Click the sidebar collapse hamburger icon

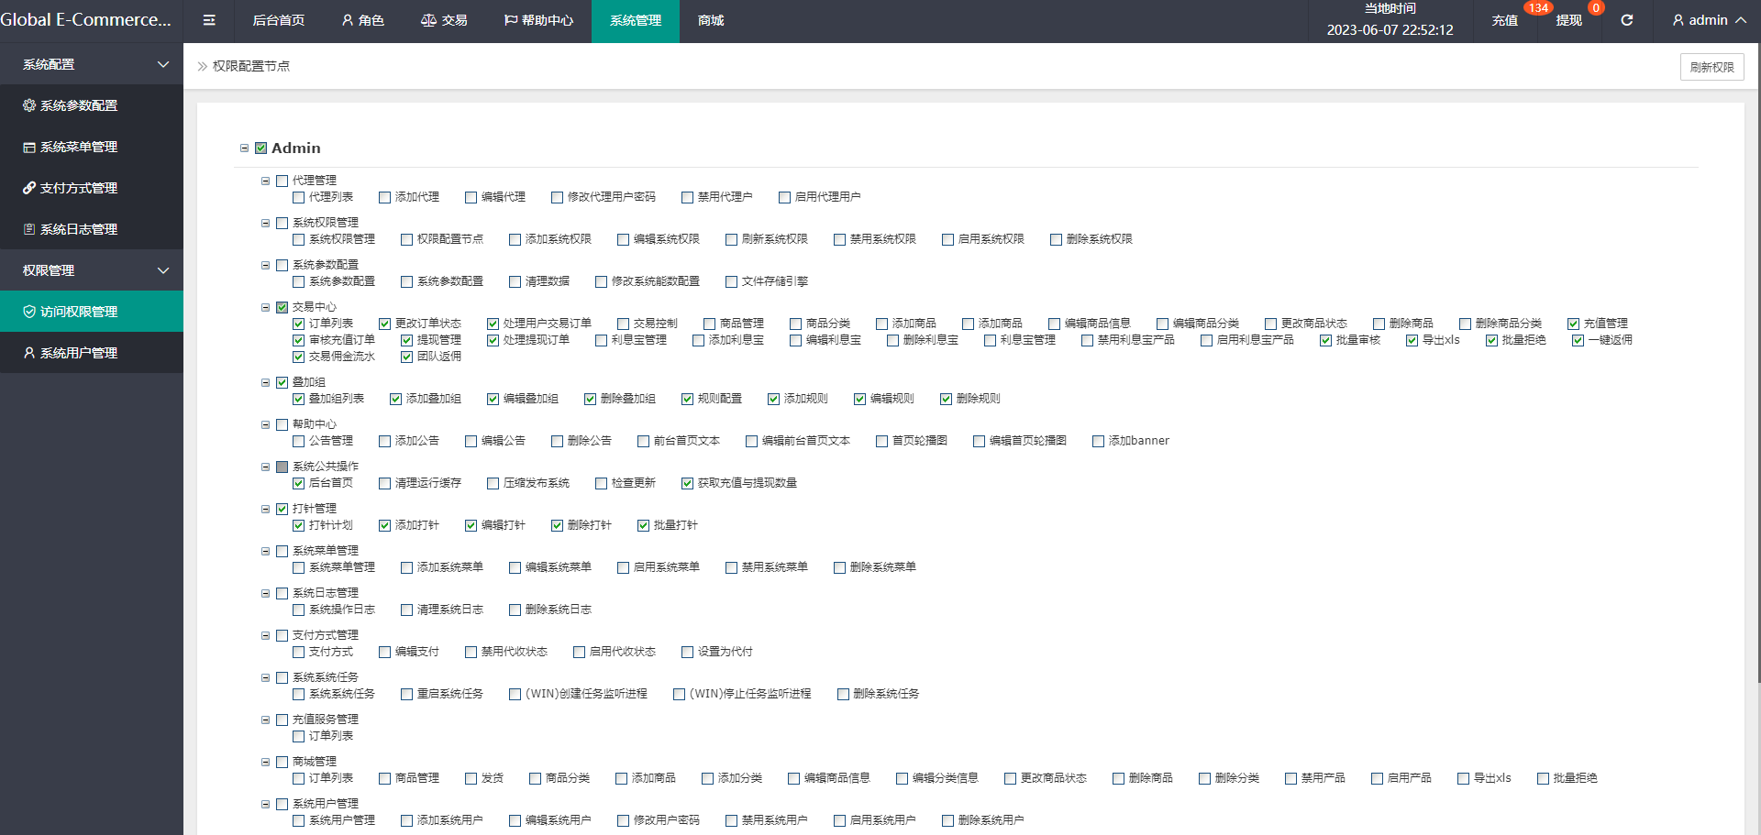pos(209,20)
